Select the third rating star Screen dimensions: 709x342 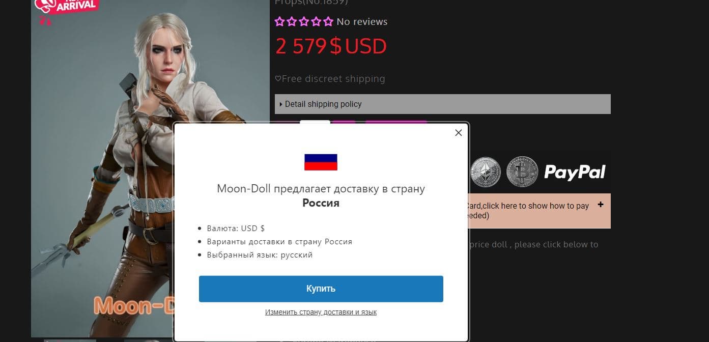click(x=304, y=21)
